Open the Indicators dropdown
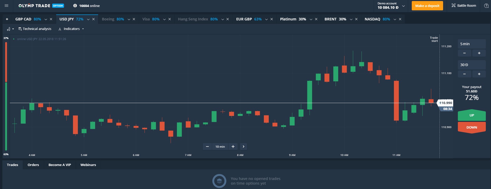491x189 pixels. 71,29
